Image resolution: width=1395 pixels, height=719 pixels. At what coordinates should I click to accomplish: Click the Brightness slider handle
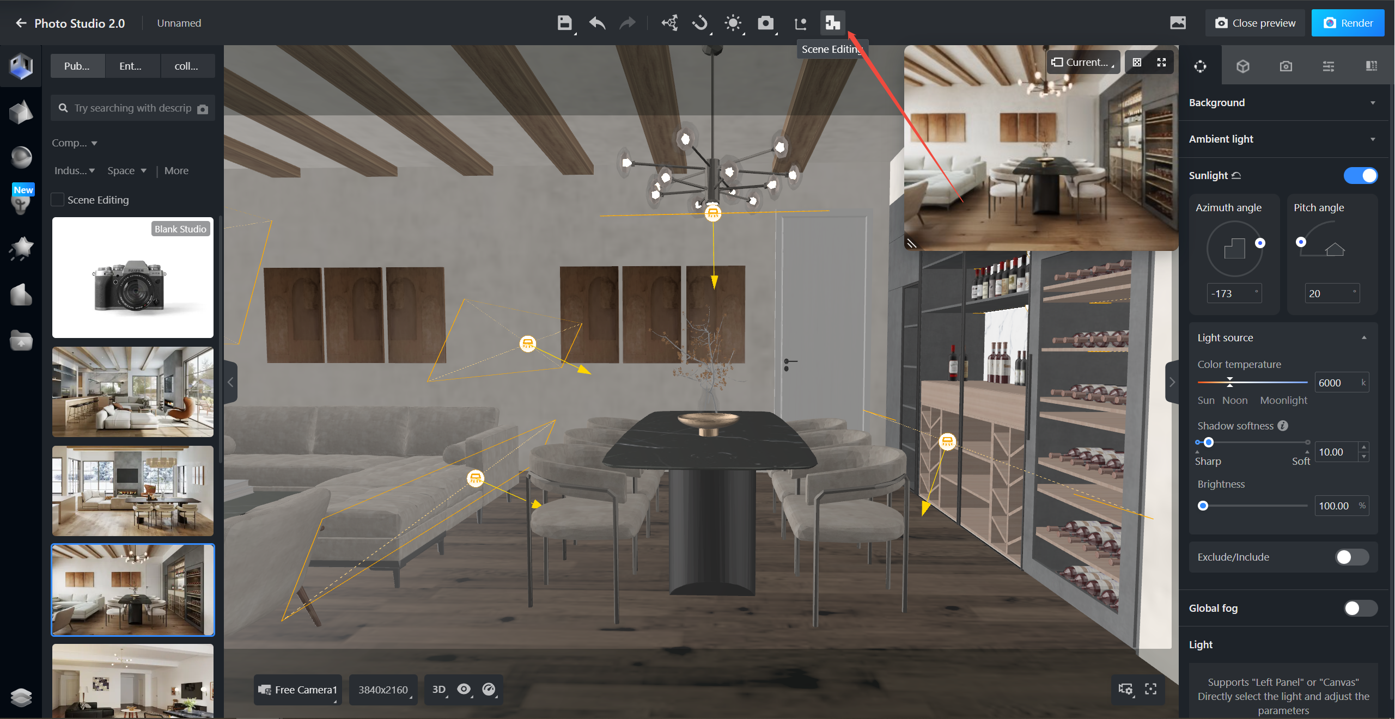[x=1203, y=506]
